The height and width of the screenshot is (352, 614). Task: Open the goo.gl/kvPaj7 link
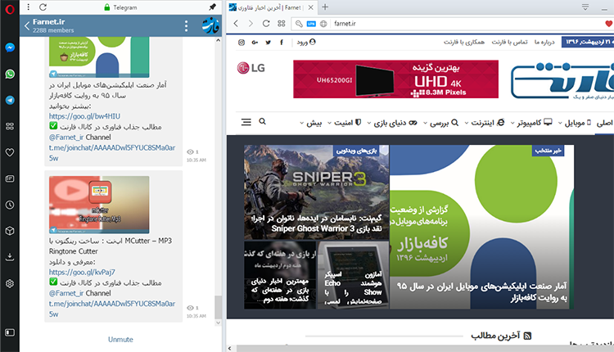click(x=82, y=272)
